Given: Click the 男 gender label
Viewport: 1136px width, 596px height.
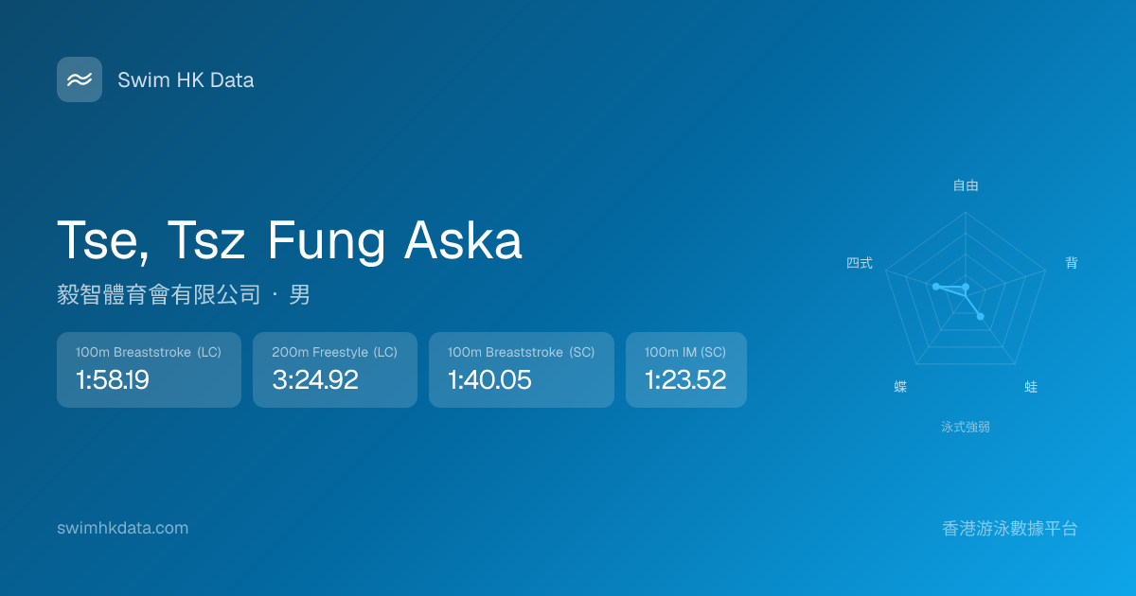Looking at the screenshot, I should pos(299,295).
